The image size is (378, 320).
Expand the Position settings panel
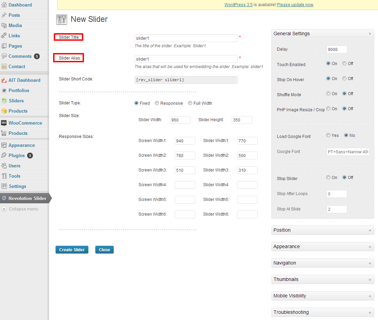click(x=322, y=230)
